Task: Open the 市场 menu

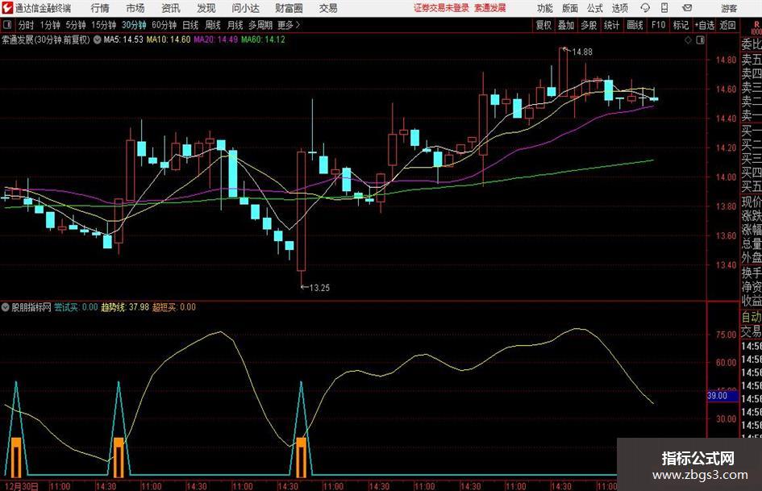Action: [135, 8]
